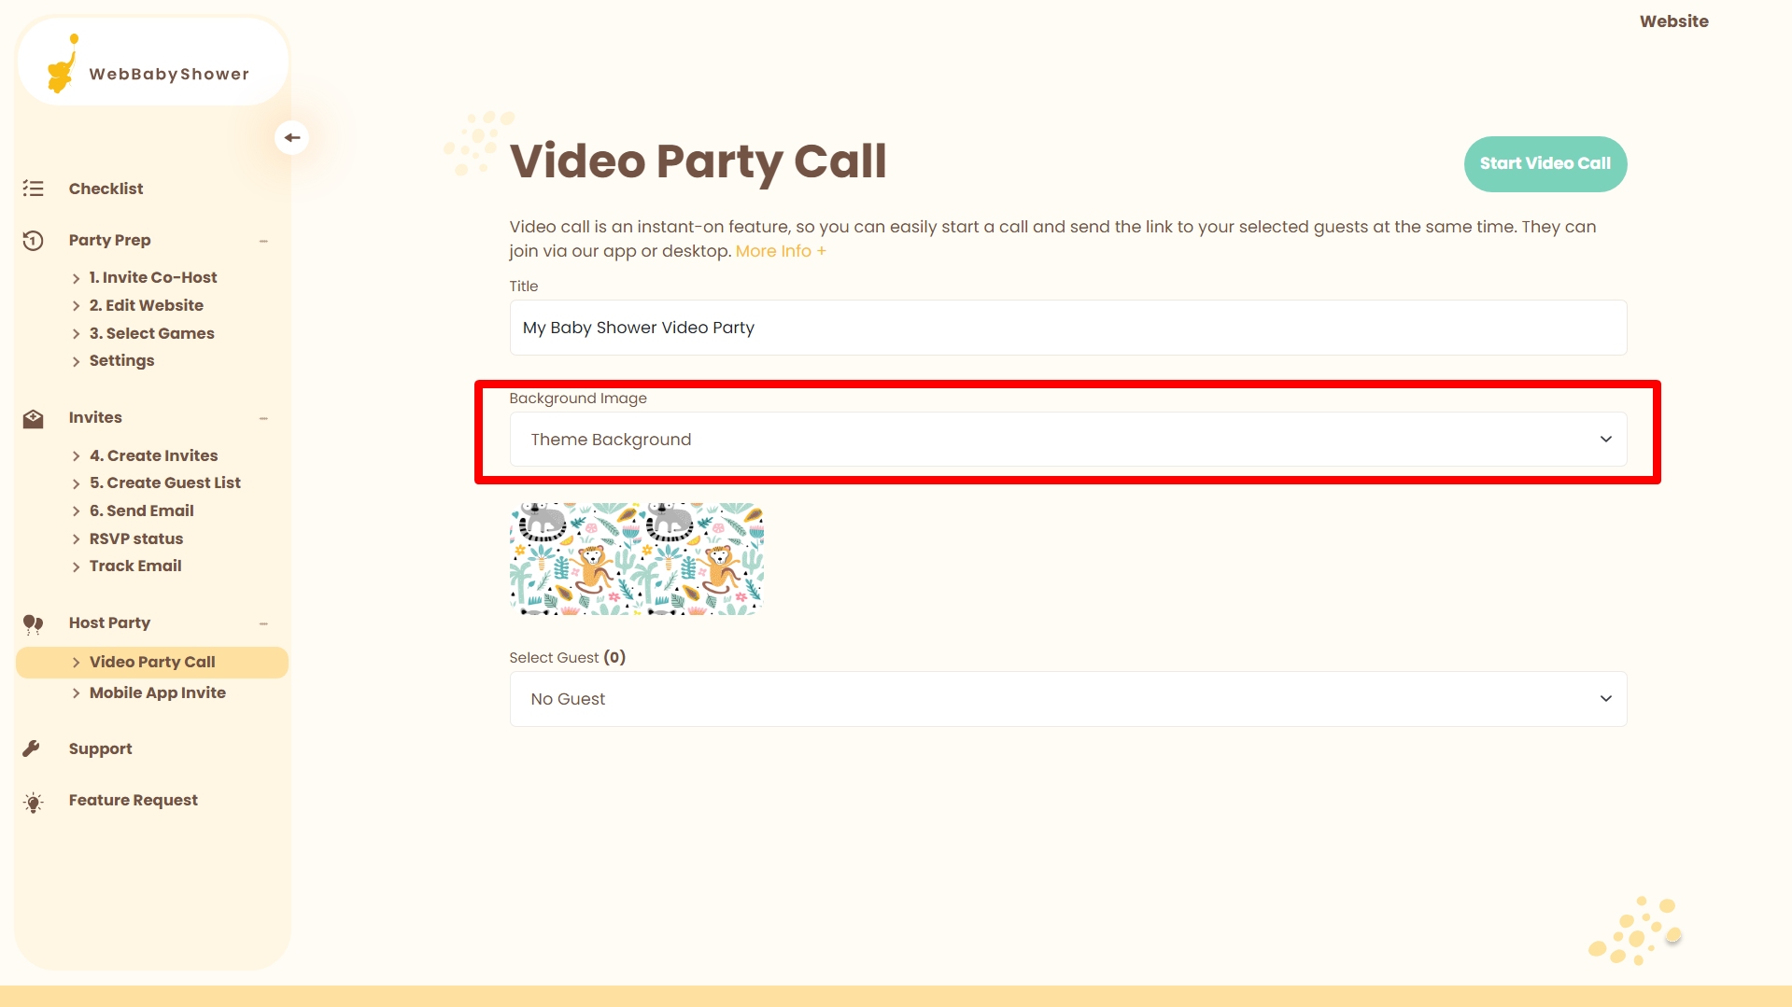Collapse the Party Prep section toggle
Image resolution: width=1792 pixels, height=1007 pixels.
[263, 241]
